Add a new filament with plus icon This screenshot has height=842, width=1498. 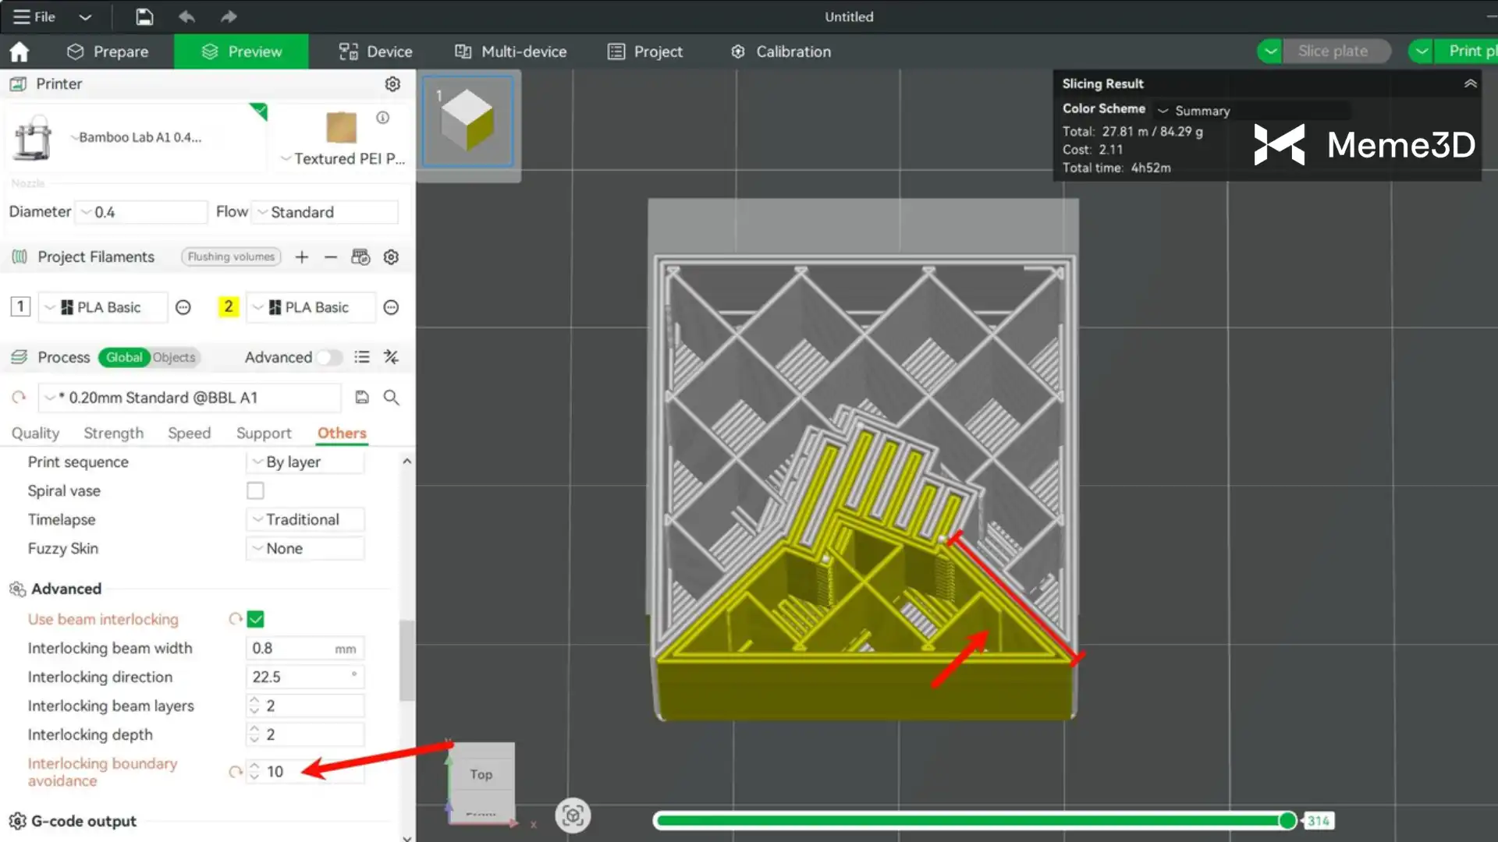click(302, 257)
